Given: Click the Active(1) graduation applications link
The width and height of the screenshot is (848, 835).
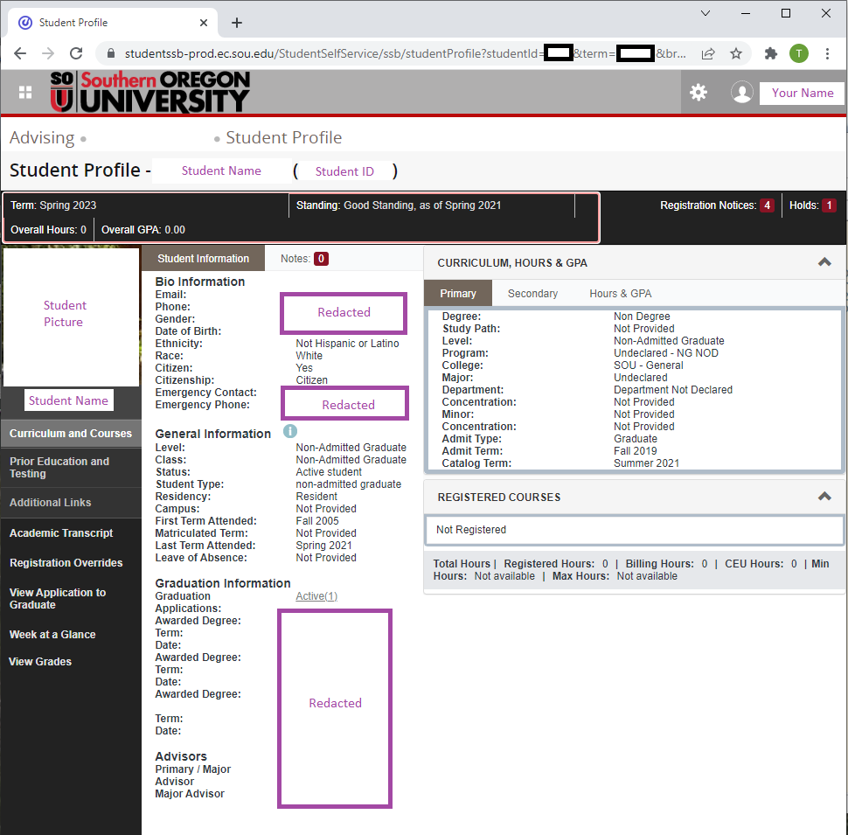Looking at the screenshot, I should (x=316, y=596).
